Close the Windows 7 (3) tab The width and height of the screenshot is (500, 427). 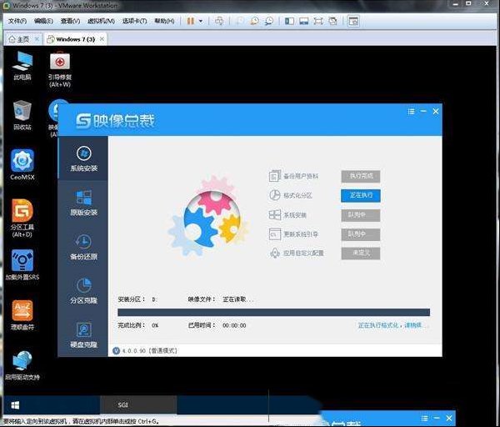(x=102, y=39)
